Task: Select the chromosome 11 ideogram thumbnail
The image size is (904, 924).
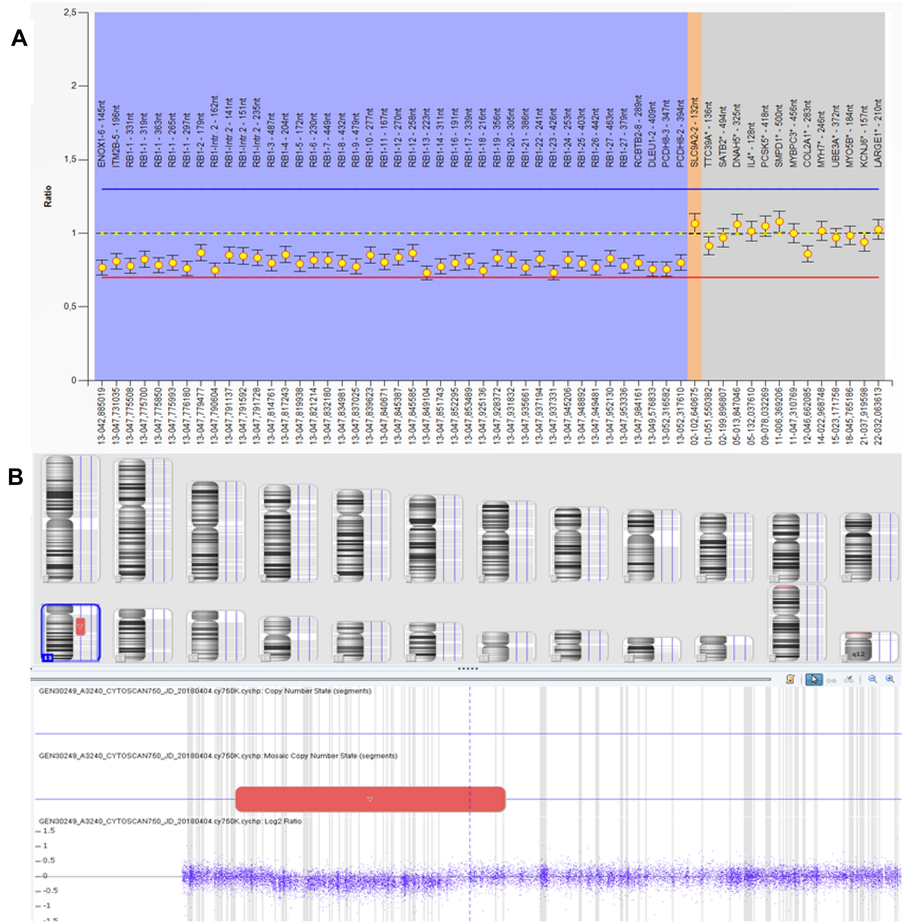Action: pos(797,547)
